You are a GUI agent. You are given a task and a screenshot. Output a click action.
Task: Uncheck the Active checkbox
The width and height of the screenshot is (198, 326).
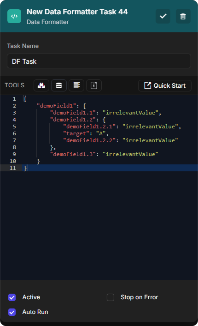[12, 297]
